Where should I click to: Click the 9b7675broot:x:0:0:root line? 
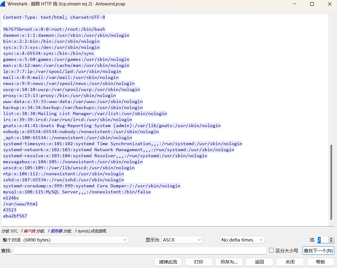coord(54,29)
